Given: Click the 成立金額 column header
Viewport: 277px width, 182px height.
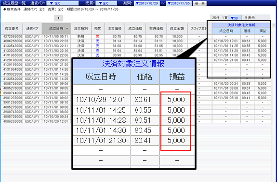Looking at the screenshot, I should coord(177,28).
